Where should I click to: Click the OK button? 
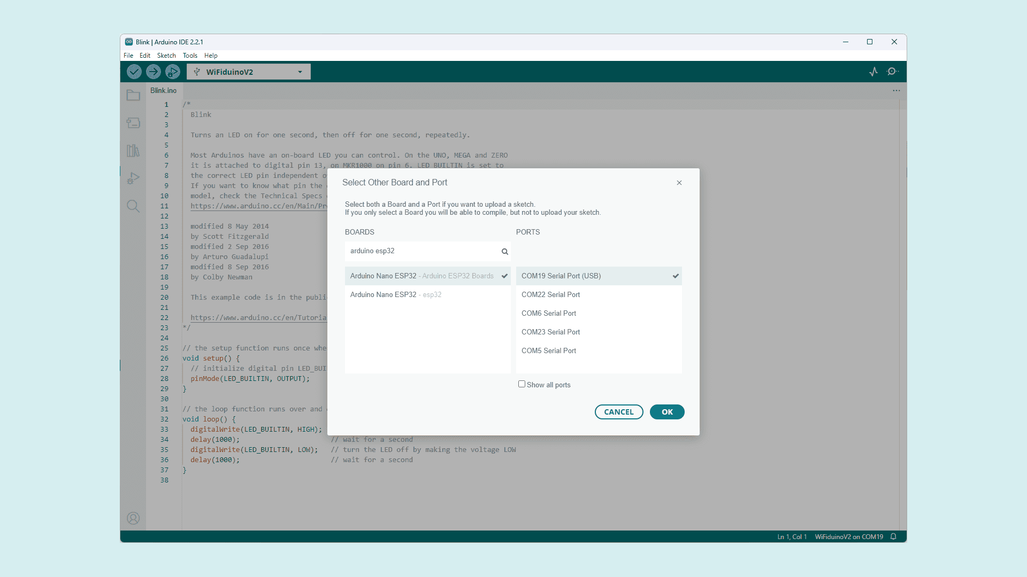pos(667,412)
